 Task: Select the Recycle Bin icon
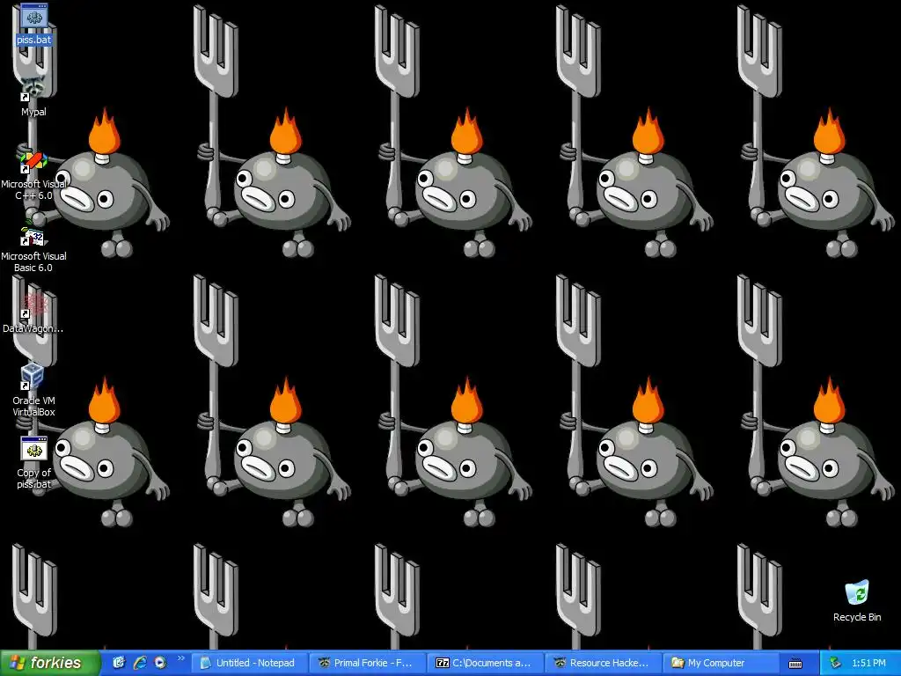857,602
